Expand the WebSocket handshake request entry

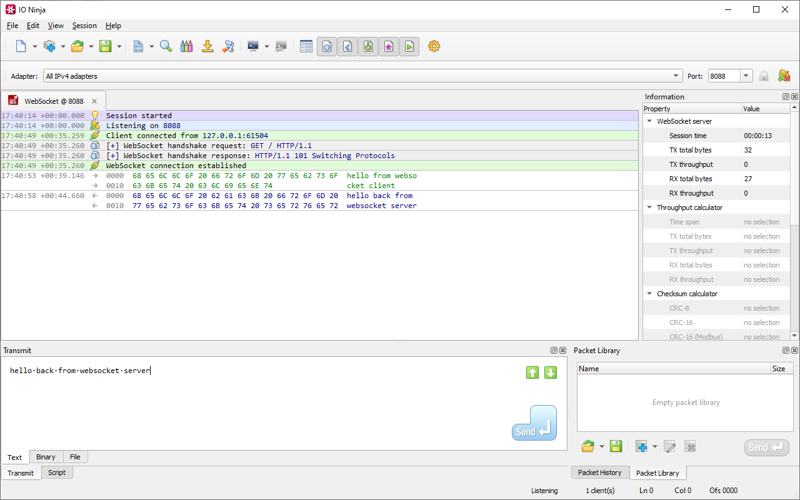click(x=112, y=146)
